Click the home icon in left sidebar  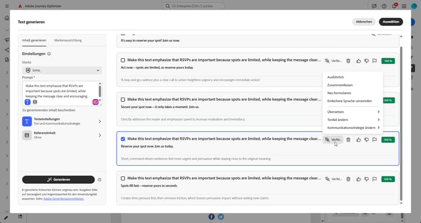click(7, 18)
